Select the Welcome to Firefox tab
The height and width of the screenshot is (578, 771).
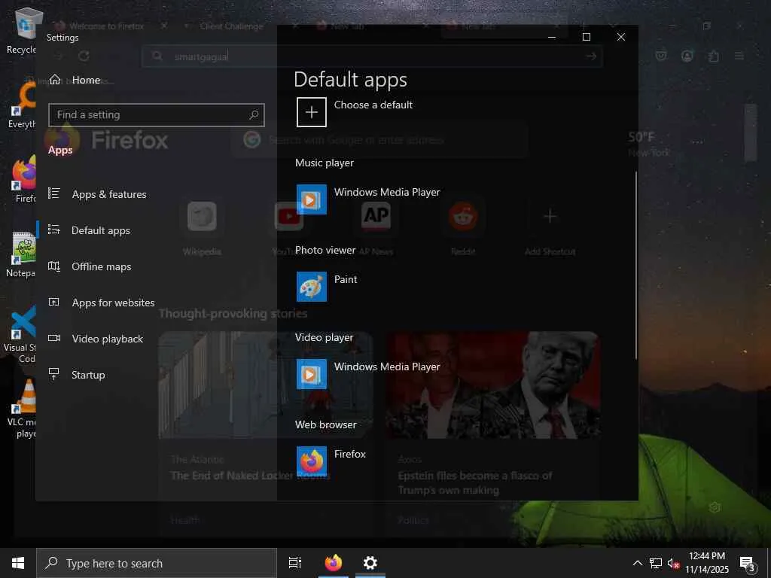coord(106,26)
